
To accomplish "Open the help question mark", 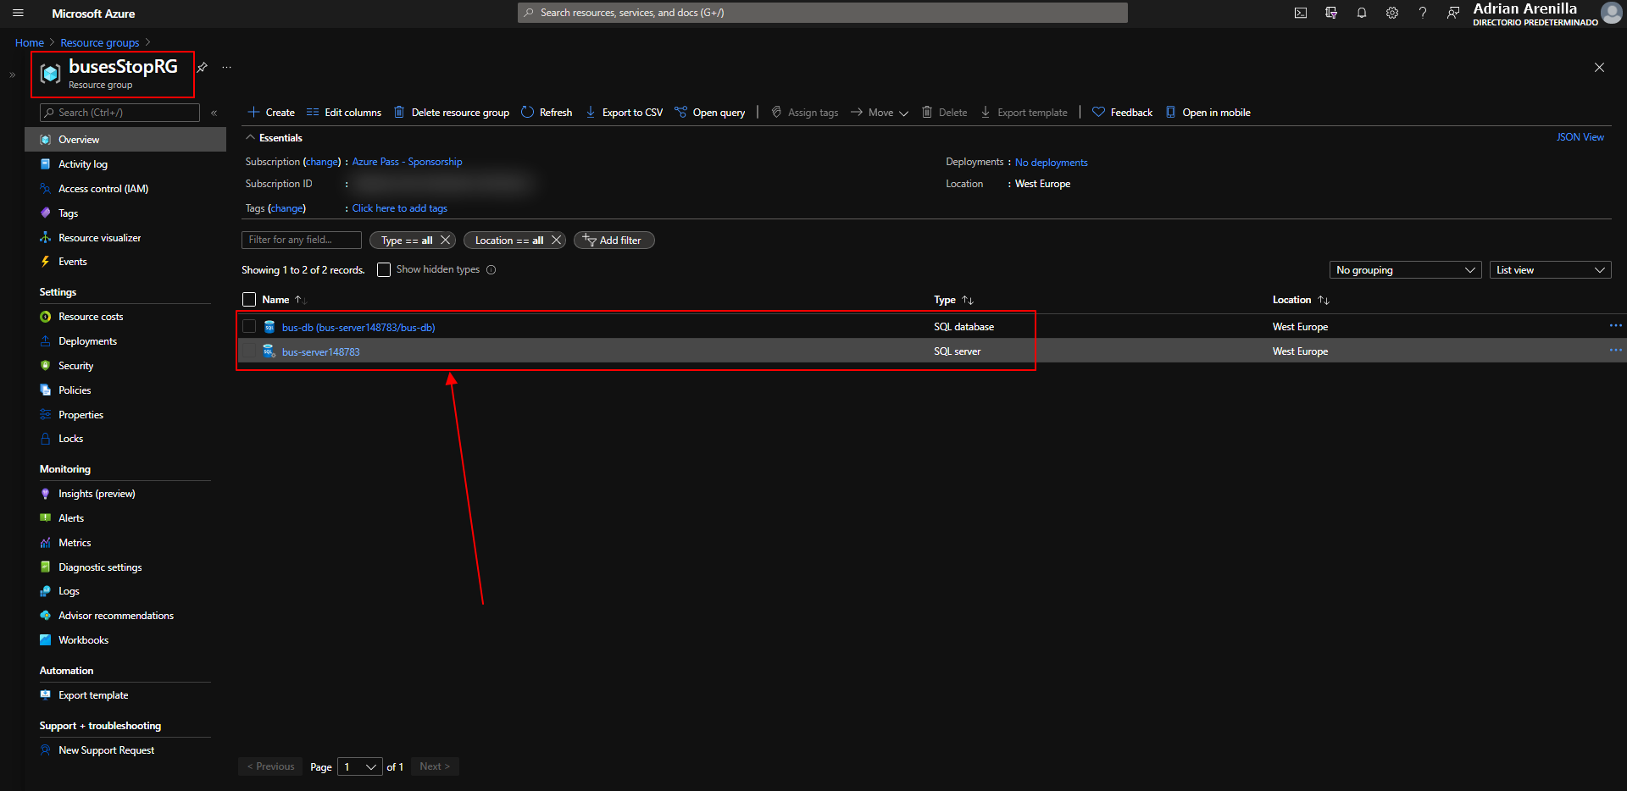I will tap(1423, 13).
